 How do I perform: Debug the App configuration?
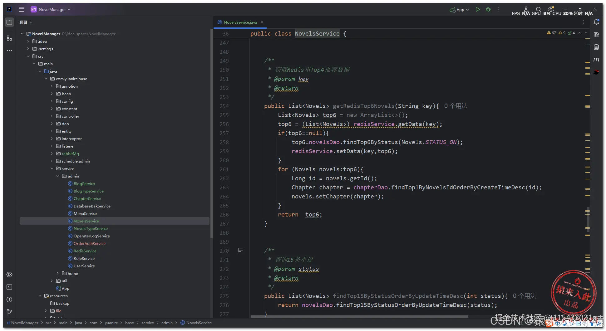[x=488, y=9]
